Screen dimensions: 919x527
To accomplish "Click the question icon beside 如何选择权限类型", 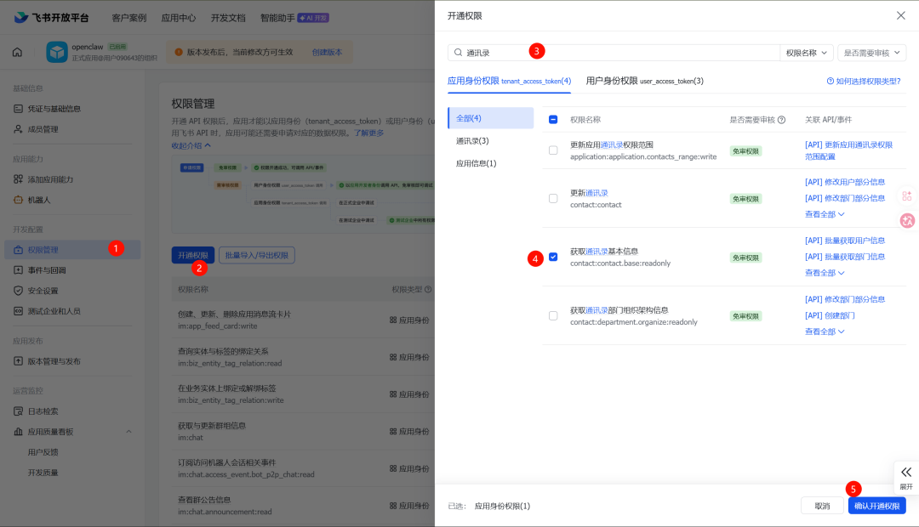I will click(x=830, y=82).
